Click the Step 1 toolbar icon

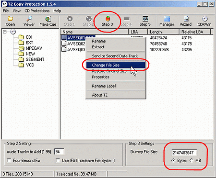[x=70, y=19]
